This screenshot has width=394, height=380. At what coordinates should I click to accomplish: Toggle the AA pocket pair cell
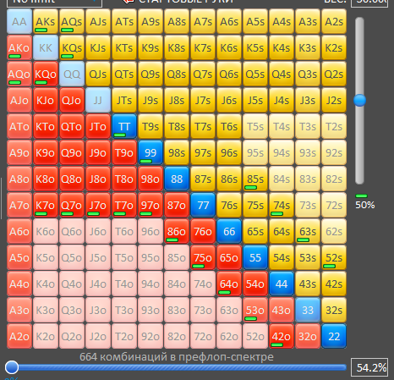[19, 21]
